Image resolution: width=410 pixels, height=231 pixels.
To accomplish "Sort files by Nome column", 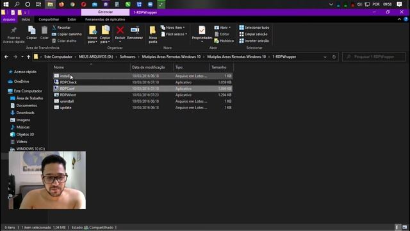I will click(x=91, y=67).
